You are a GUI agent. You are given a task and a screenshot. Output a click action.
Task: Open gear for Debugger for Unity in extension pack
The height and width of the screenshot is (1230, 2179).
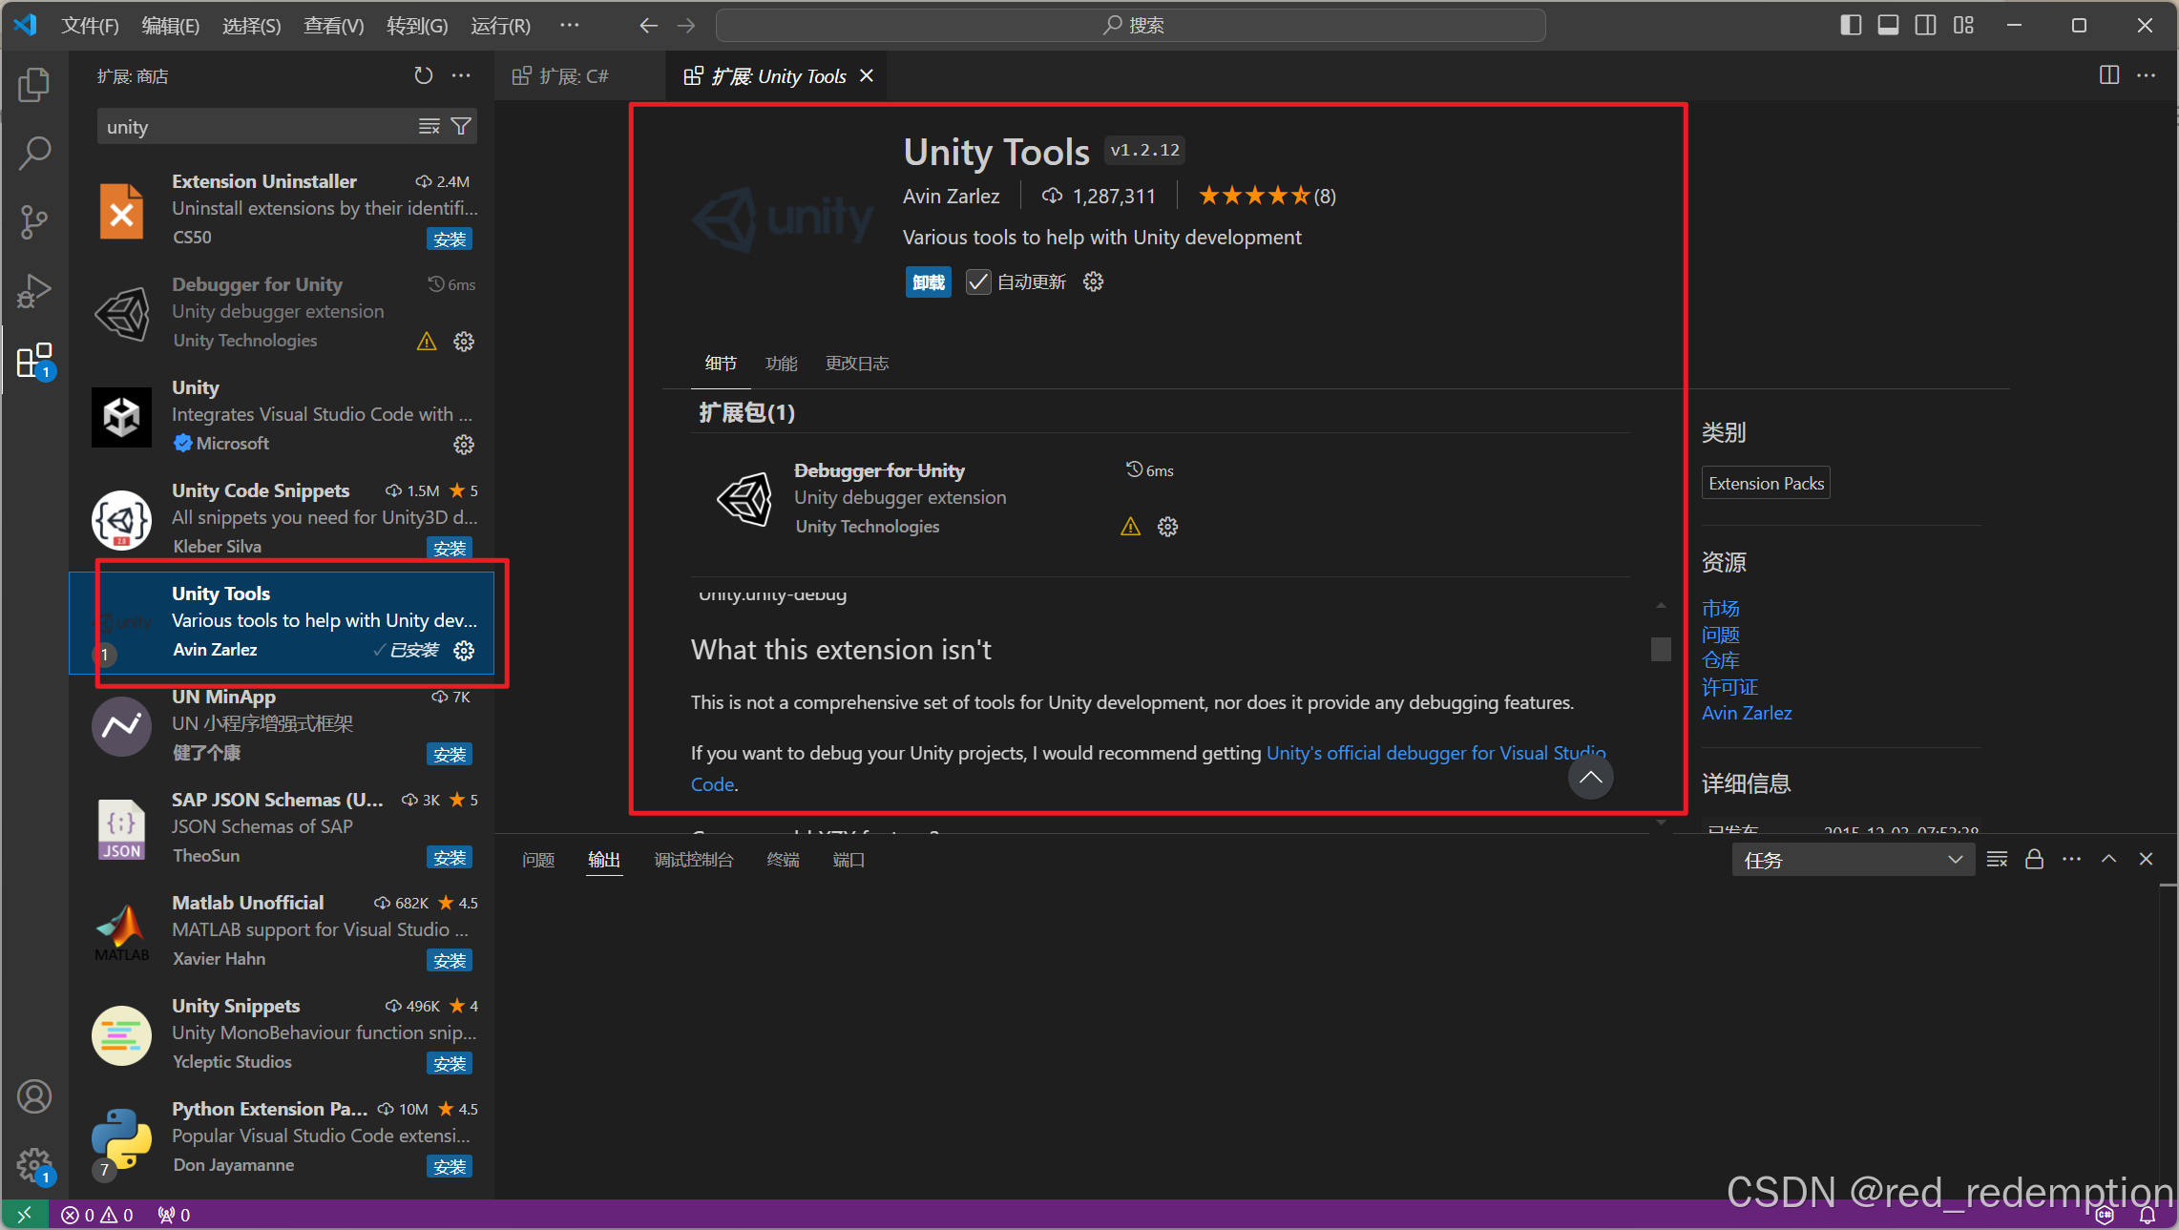point(1167,527)
